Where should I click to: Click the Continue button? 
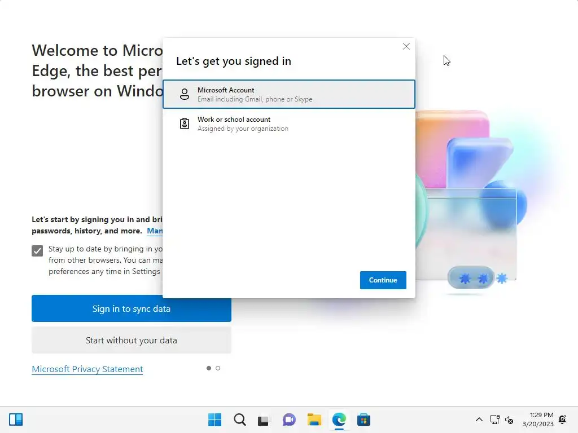coord(383,280)
